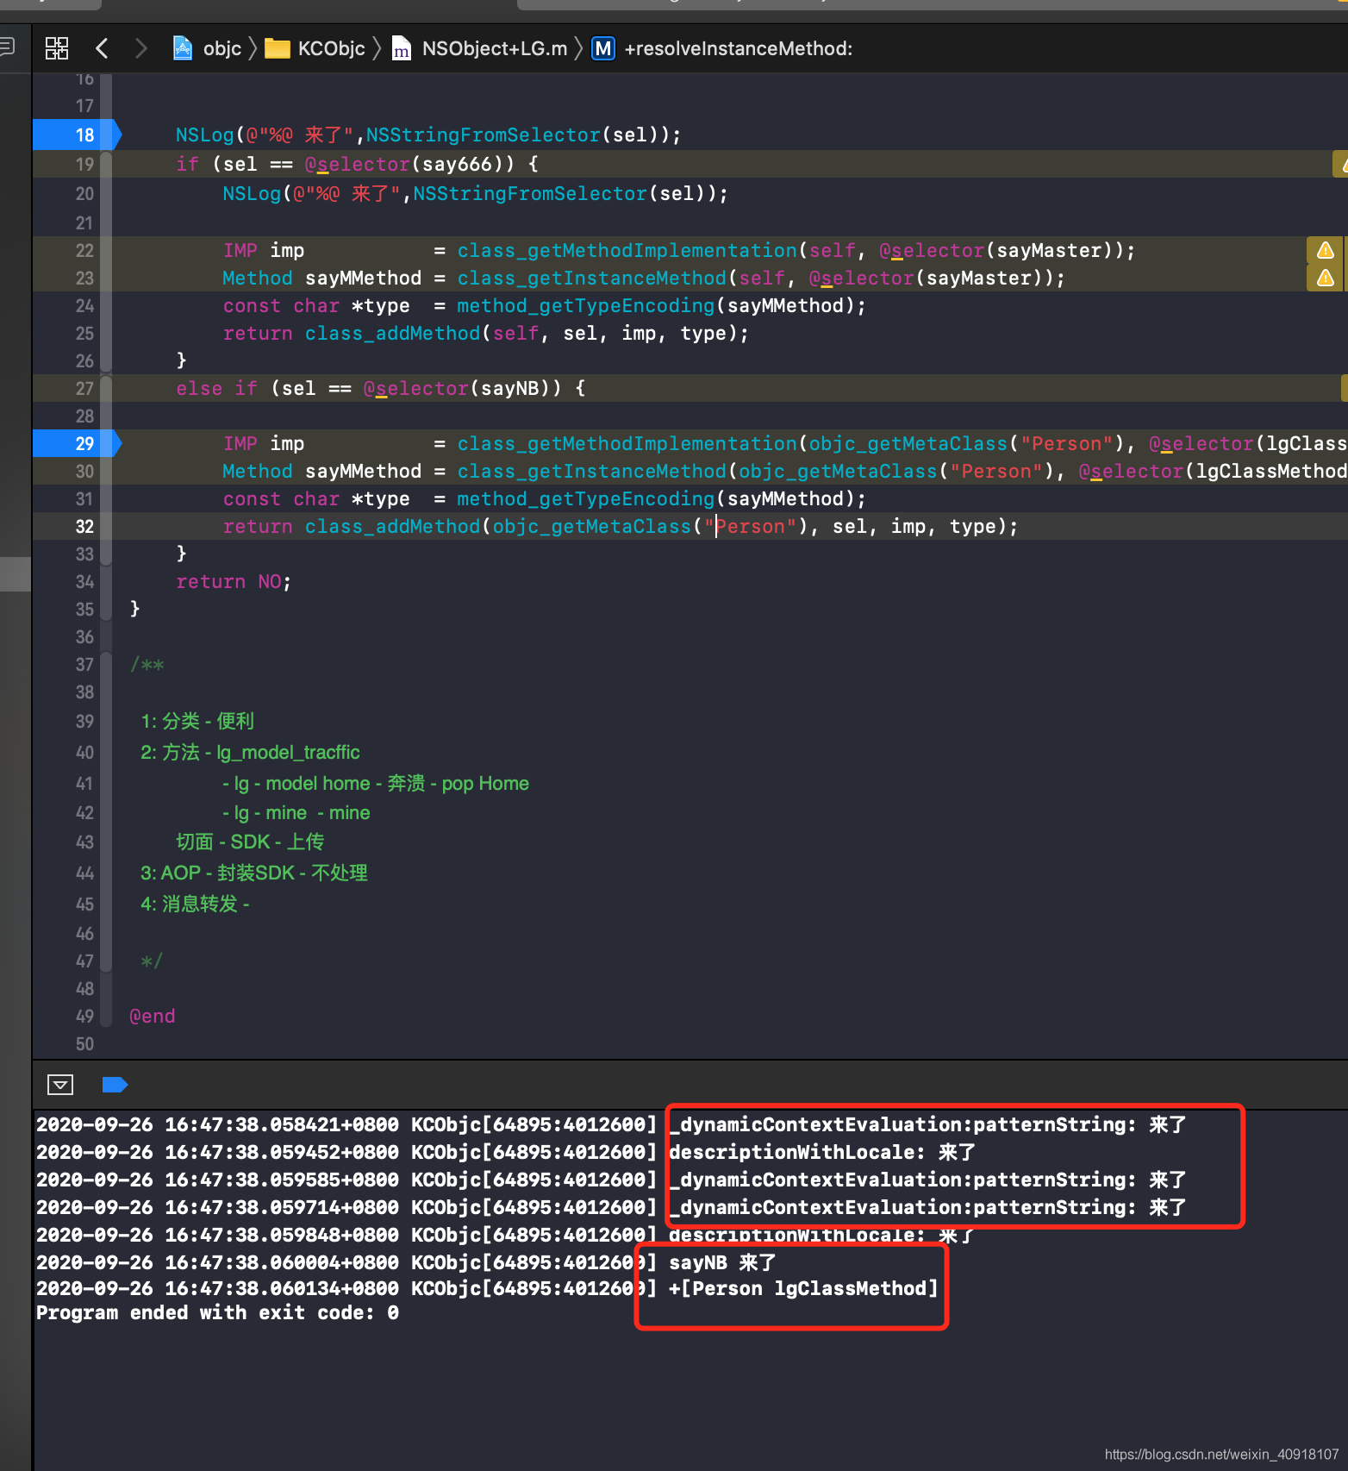This screenshot has width=1348, height=1471.
Task: Go back with the left arrow
Action: pyautogui.click(x=102, y=48)
